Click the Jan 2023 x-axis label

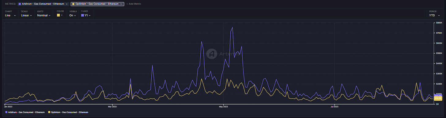[x=9, y=107]
